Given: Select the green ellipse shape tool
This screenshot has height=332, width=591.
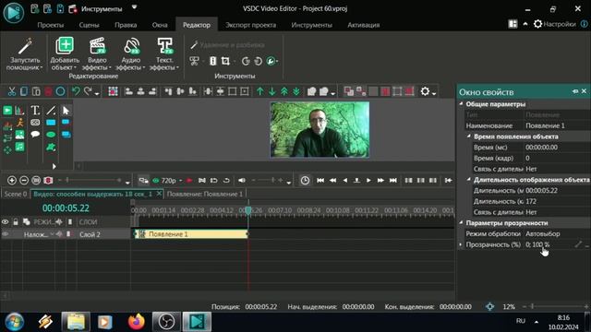Looking at the screenshot, I should (51, 135).
